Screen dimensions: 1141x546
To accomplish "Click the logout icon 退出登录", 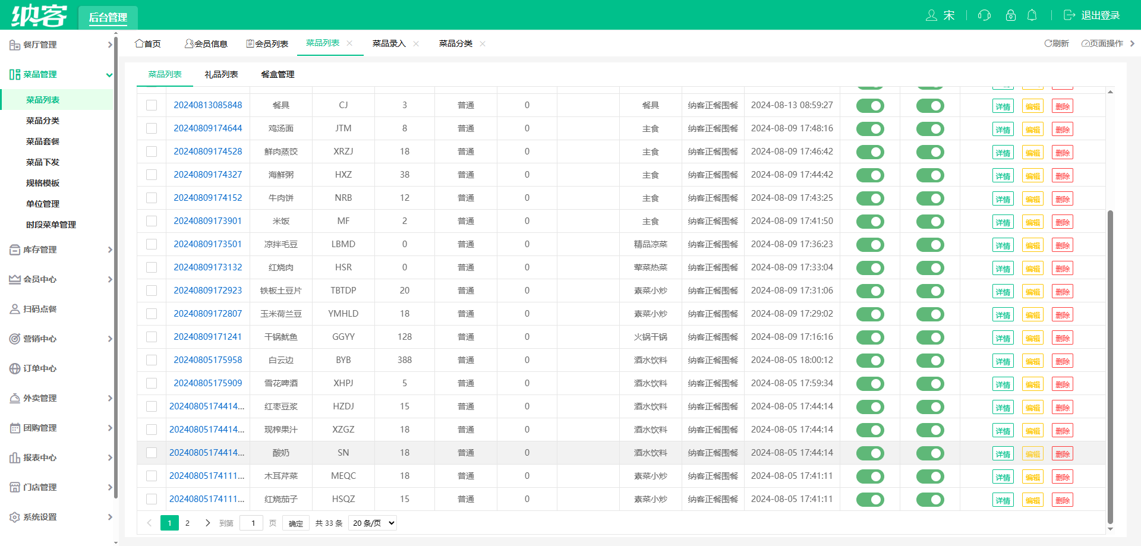I will pos(1069,15).
